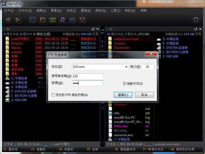Click the 連接(C) connect button
Image resolution: width=205 pixels, height=154 pixels.
(123, 95)
